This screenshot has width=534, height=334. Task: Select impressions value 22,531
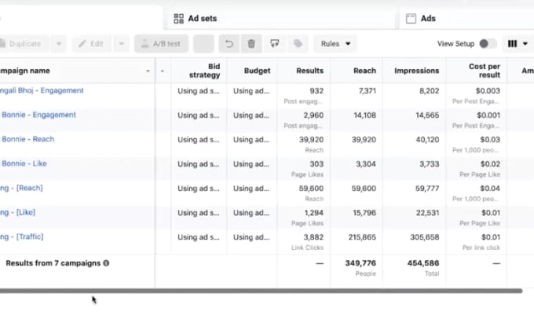pyautogui.click(x=427, y=213)
